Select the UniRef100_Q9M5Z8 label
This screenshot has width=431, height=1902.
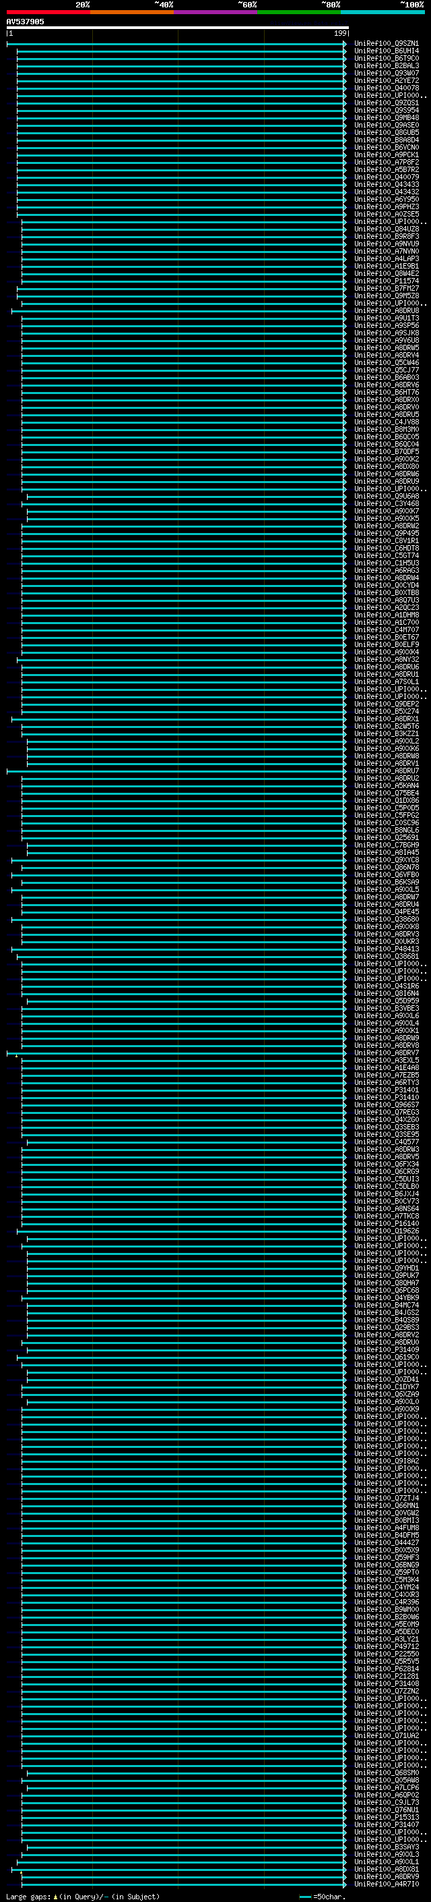point(387,296)
